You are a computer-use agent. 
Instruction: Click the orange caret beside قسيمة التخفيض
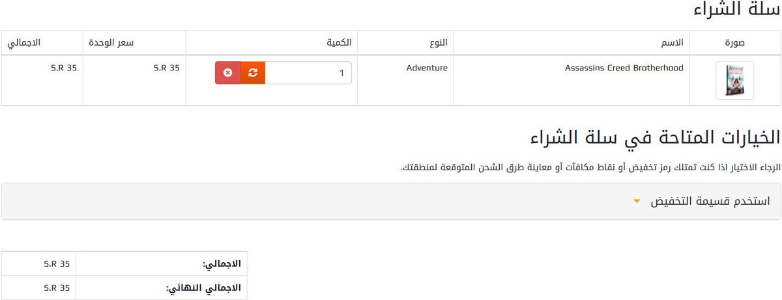(637, 202)
